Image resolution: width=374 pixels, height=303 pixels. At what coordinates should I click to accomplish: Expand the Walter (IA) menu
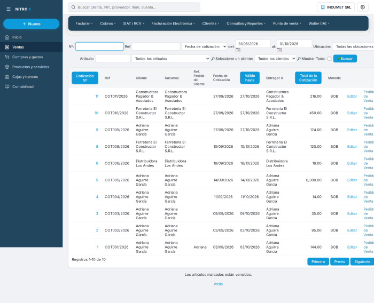[x=319, y=23]
